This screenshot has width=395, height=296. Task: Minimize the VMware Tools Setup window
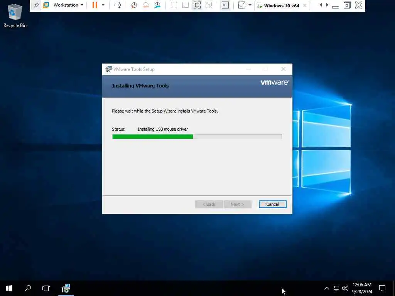click(248, 69)
